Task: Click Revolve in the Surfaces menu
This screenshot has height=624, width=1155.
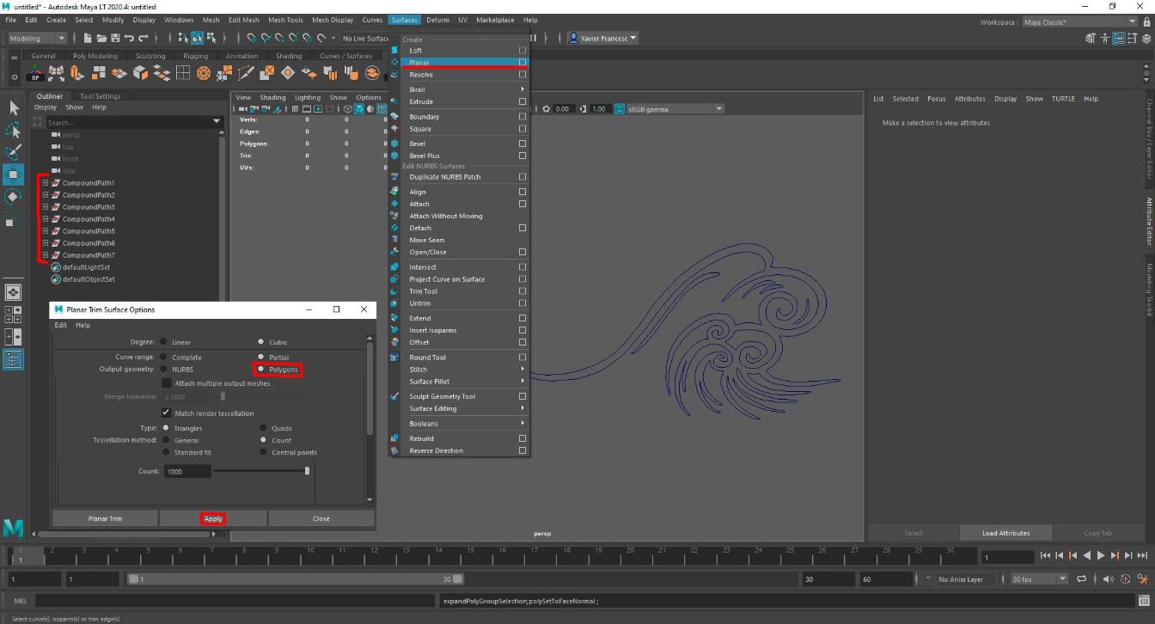Action: [x=421, y=75]
